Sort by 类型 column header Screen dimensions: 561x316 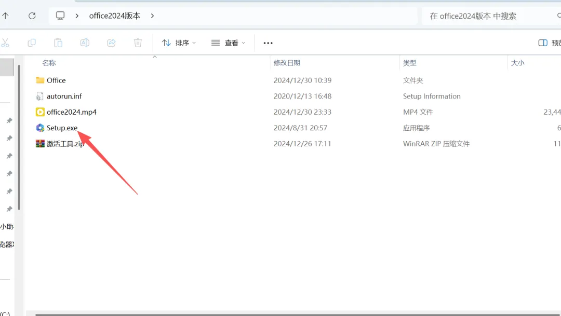[x=410, y=63]
